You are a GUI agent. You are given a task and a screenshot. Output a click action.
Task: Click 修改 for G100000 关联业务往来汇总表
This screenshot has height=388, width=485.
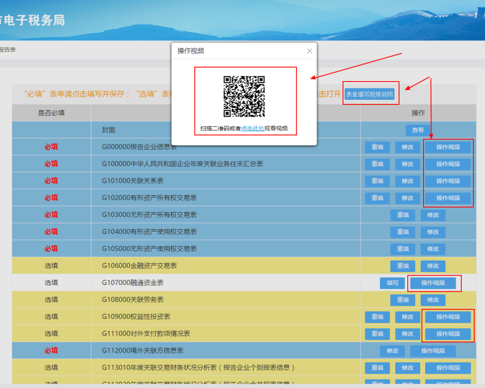pyautogui.click(x=407, y=164)
